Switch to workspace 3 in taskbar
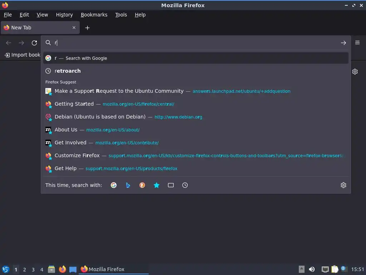This screenshot has height=275, width=366. pos(33,269)
